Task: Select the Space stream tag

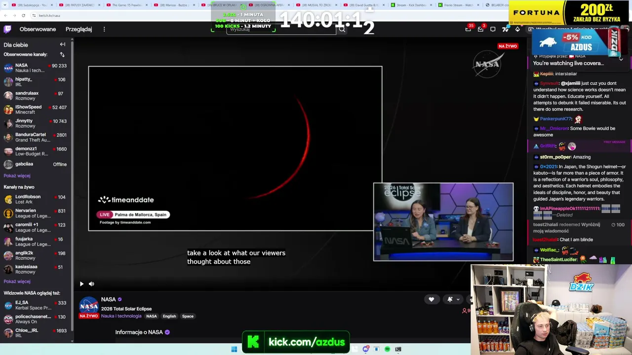Action: [x=188, y=316]
